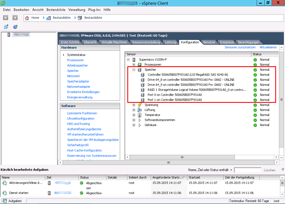
Task: Click the Speicher database icon
Action: [x=140, y=70]
